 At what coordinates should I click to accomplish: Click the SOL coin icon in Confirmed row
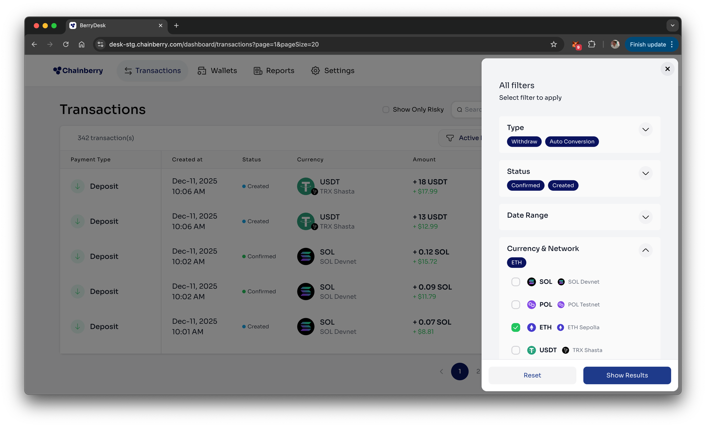click(x=306, y=257)
